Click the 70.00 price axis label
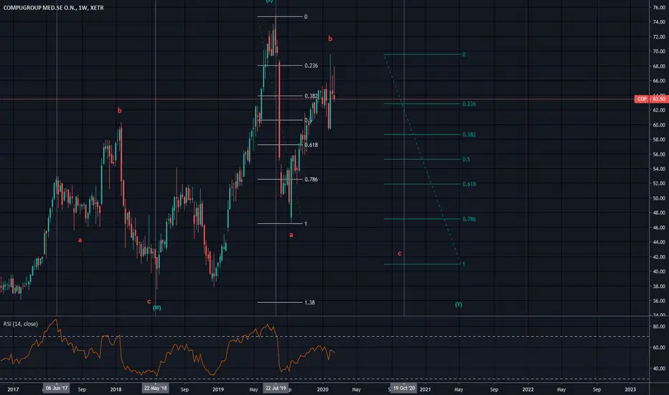This screenshot has height=395, width=669. pos(659,51)
